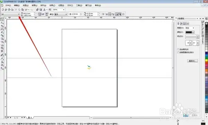Pick the yellow swatch in the color palette

(x=207, y=60)
